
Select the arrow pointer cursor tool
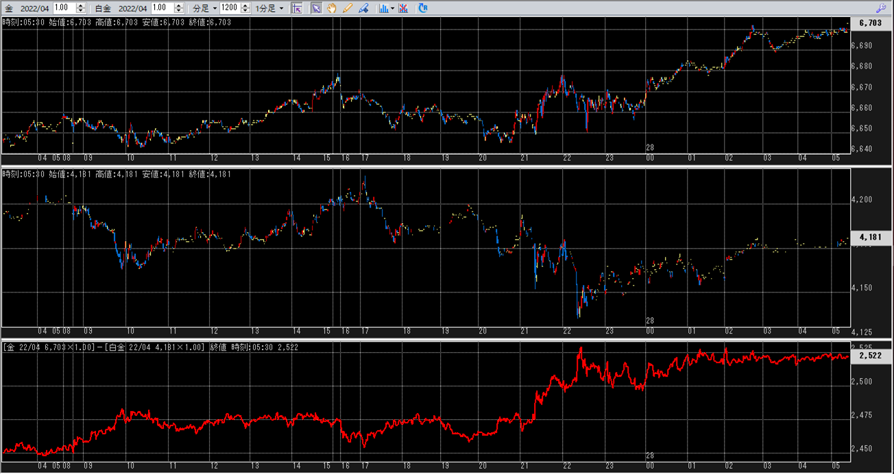tap(316, 8)
